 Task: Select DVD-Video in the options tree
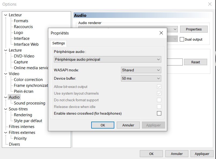click(x=24, y=56)
